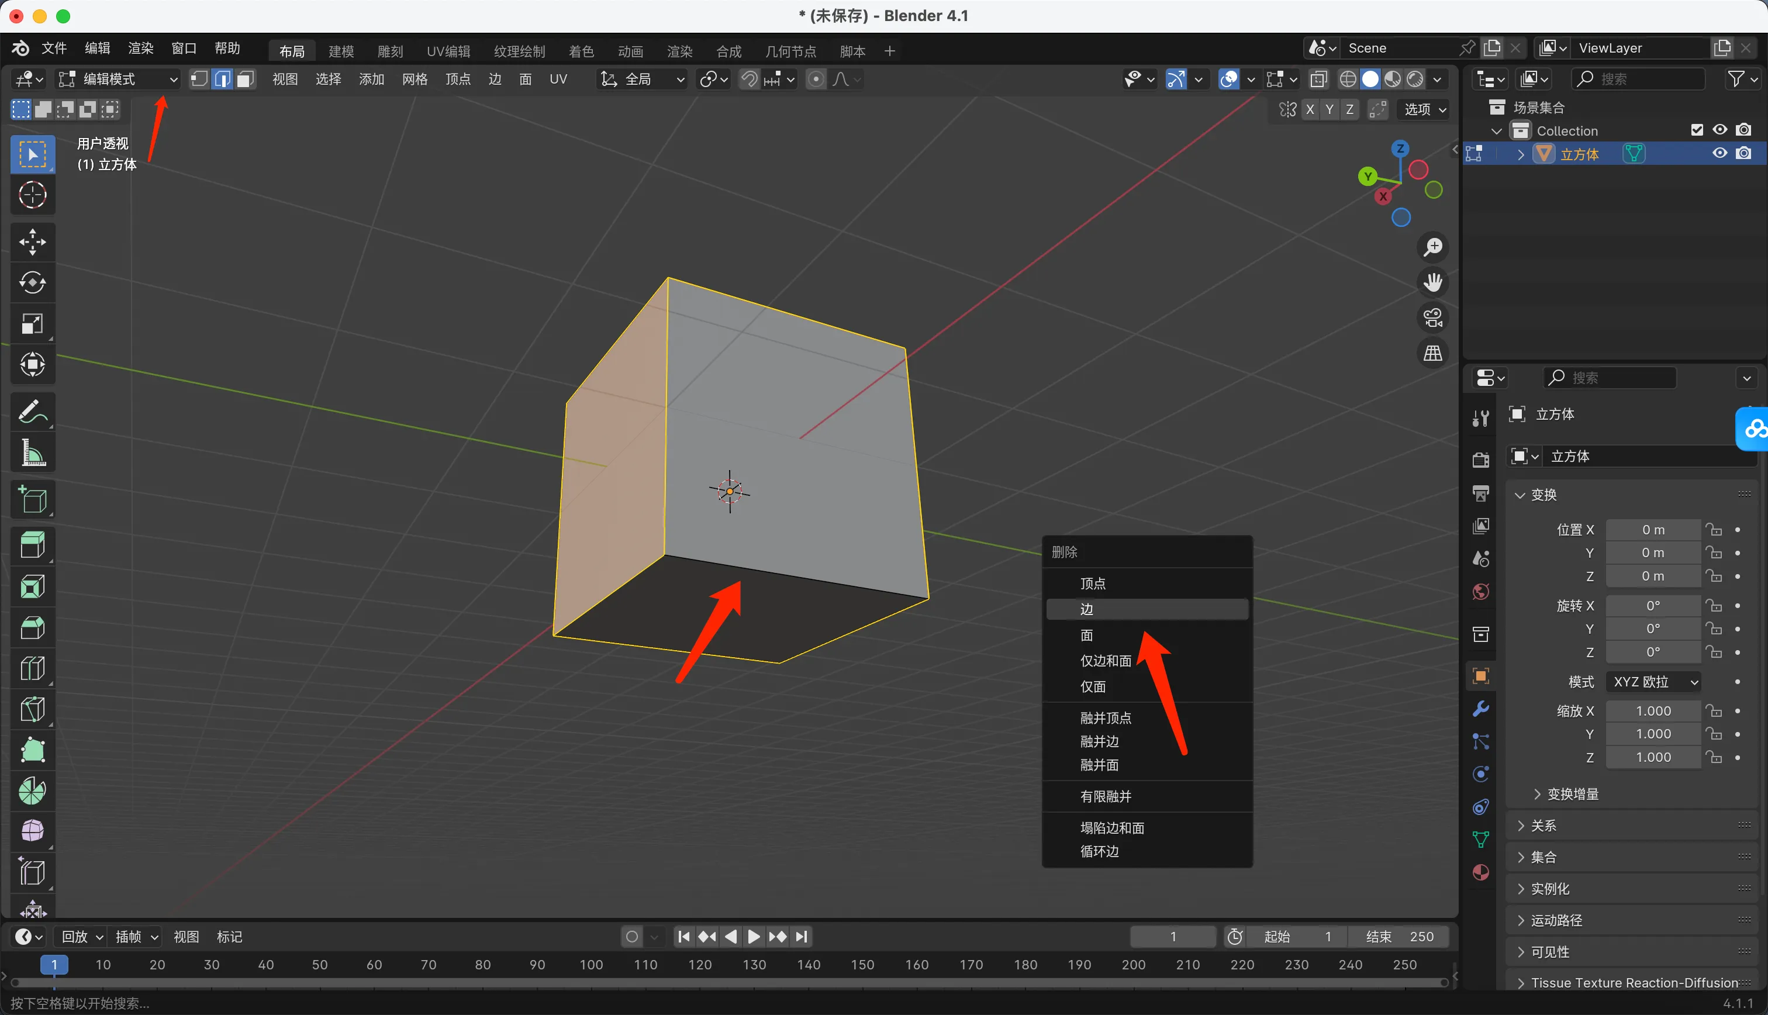
Task: Choose 面 in the delete menu
Action: pos(1086,635)
